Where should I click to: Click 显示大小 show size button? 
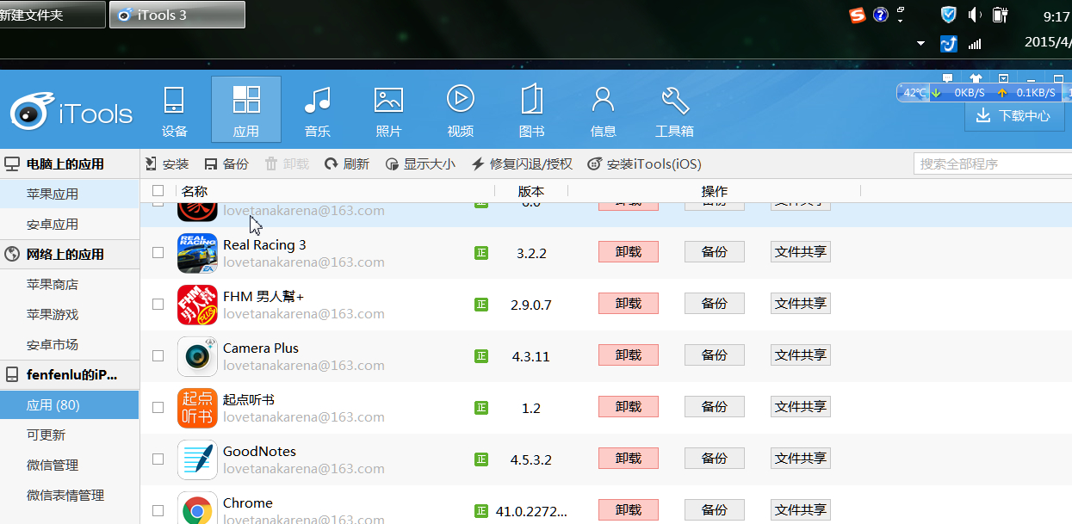[420, 163]
